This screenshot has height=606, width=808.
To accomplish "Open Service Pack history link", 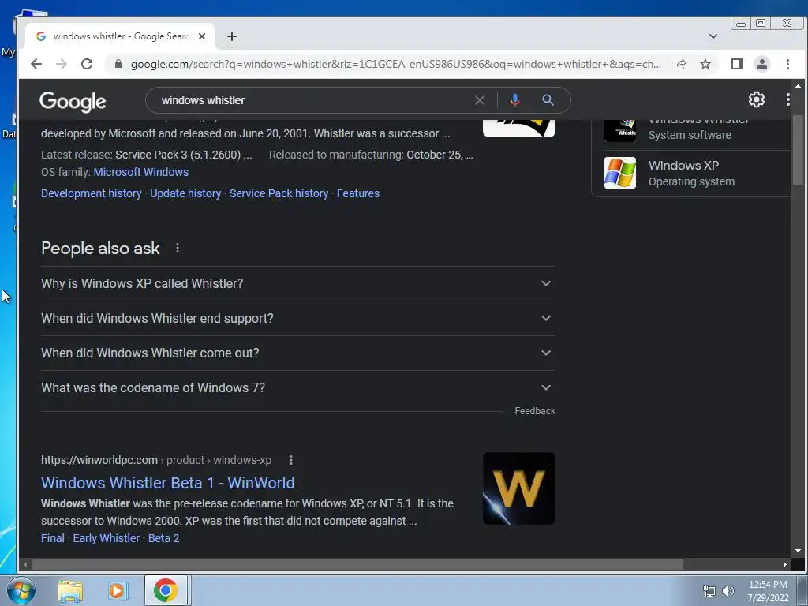I will click(x=279, y=193).
